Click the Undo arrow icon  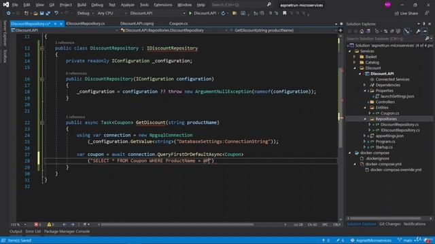56,13
